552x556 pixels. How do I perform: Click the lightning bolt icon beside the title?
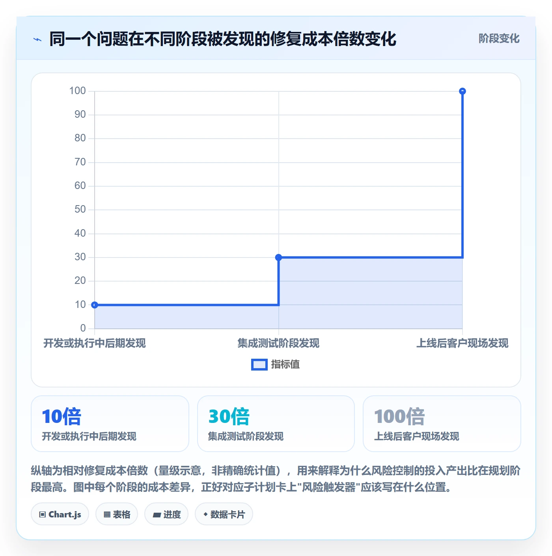tap(37, 39)
